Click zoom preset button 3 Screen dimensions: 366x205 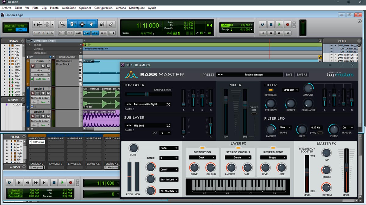[43, 33]
